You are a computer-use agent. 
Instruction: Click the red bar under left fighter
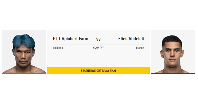24,74
